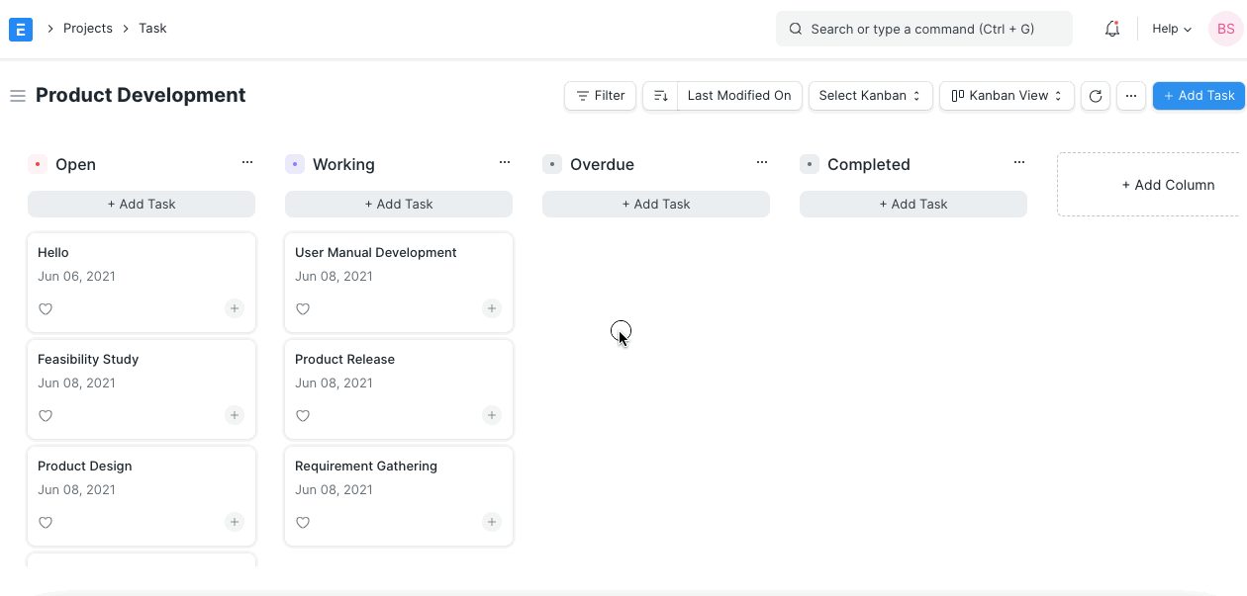The image size is (1247, 596).
Task: Open the board options ellipsis menu
Action: point(1130,95)
